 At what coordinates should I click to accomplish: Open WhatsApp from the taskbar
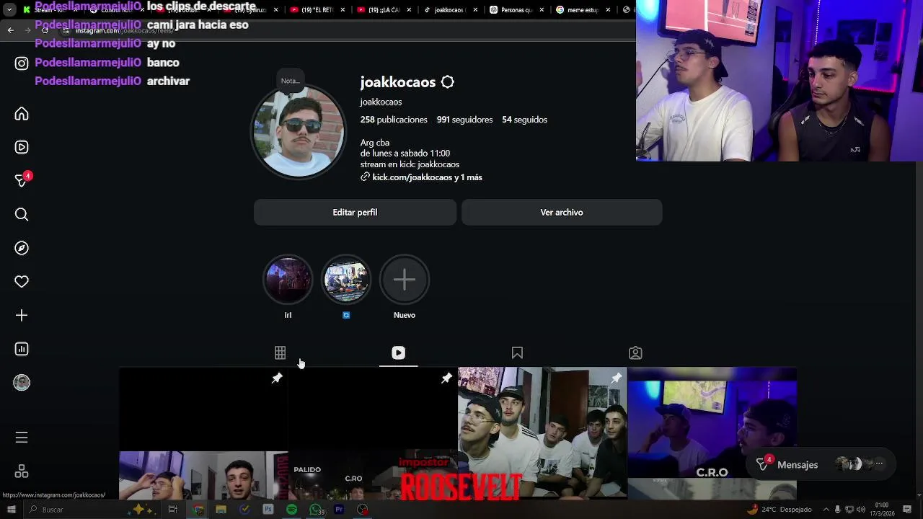[x=316, y=510]
